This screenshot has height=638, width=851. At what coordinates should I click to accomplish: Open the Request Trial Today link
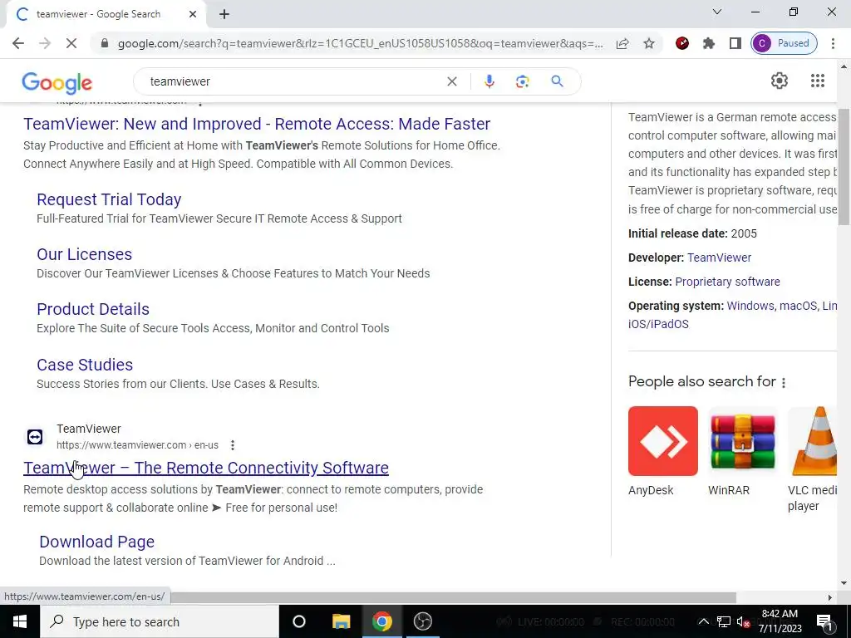(x=109, y=199)
